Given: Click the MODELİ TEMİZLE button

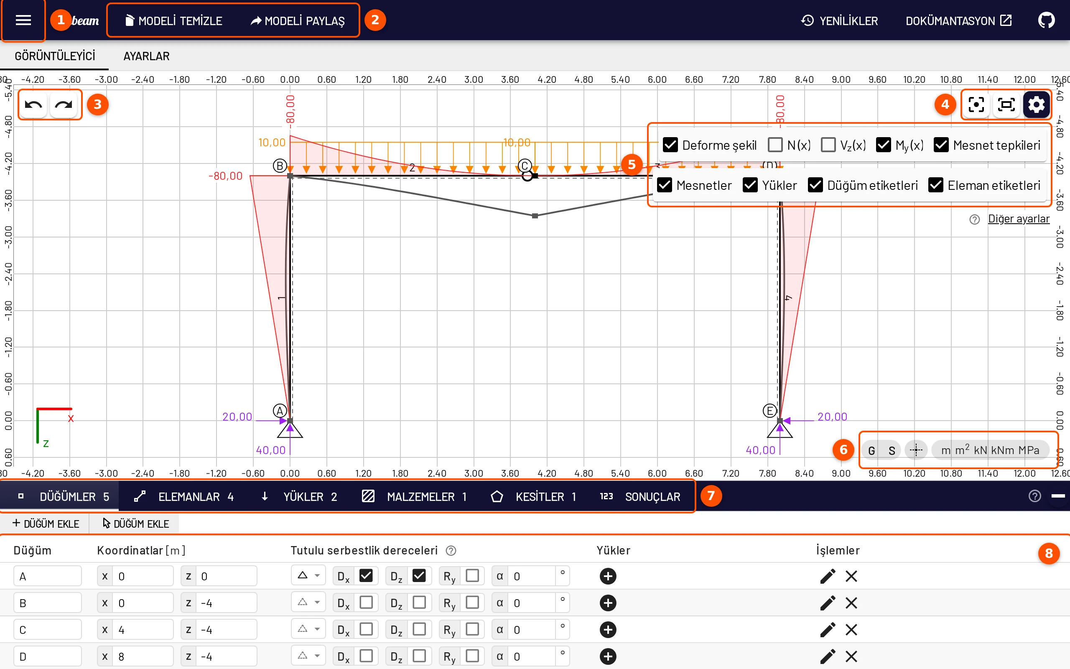Looking at the screenshot, I should pos(174,21).
